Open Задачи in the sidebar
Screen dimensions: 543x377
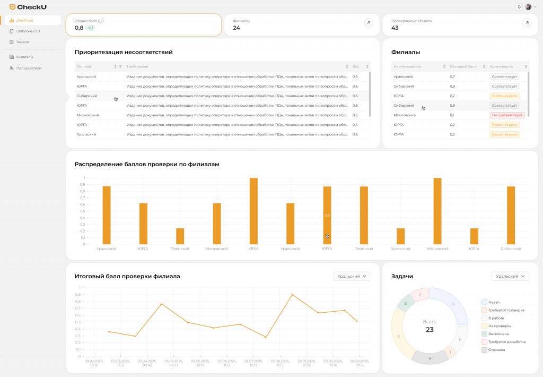[x=22, y=41]
